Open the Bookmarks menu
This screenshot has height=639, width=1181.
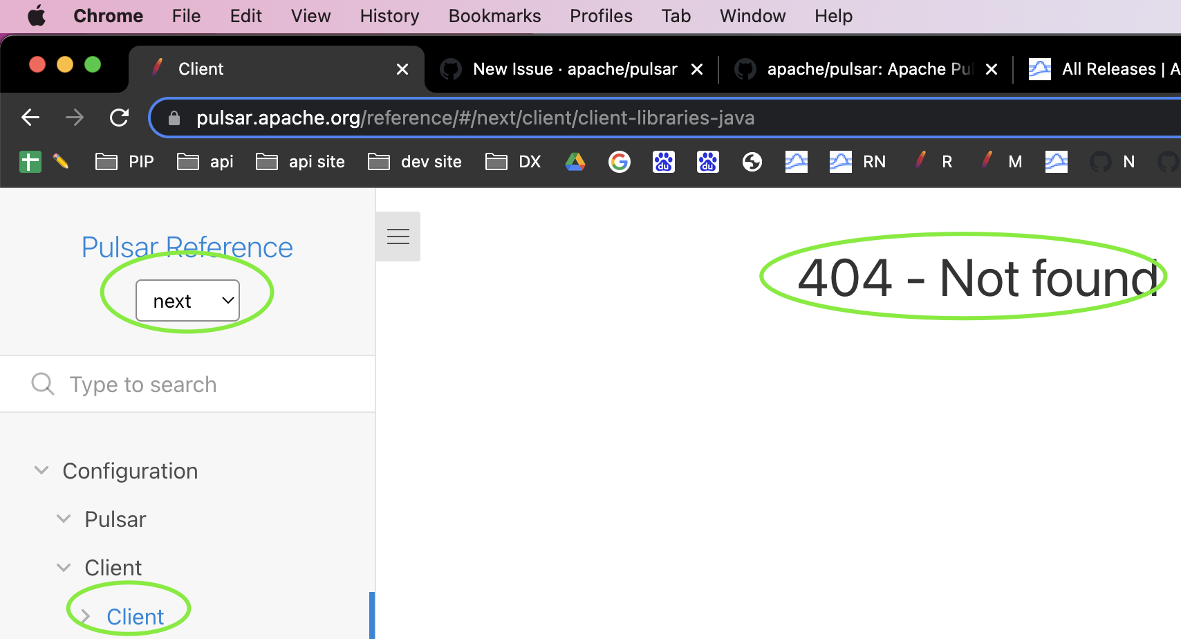pyautogui.click(x=494, y=16)
